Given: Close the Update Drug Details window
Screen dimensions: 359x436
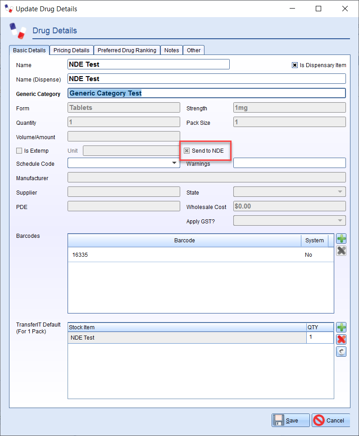Looking at the screenshot, I should point(345,9).
